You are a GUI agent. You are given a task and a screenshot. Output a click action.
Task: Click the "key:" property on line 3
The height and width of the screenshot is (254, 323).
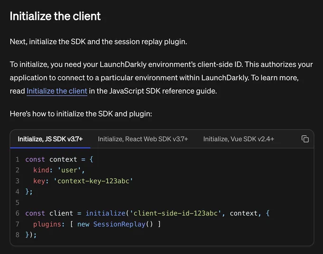pyautogui.click(x=41, y=181)
